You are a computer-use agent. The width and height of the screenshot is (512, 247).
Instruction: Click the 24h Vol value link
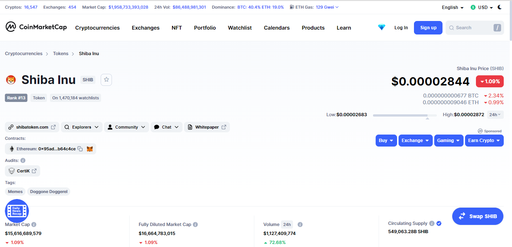click(x=189, y=7)
